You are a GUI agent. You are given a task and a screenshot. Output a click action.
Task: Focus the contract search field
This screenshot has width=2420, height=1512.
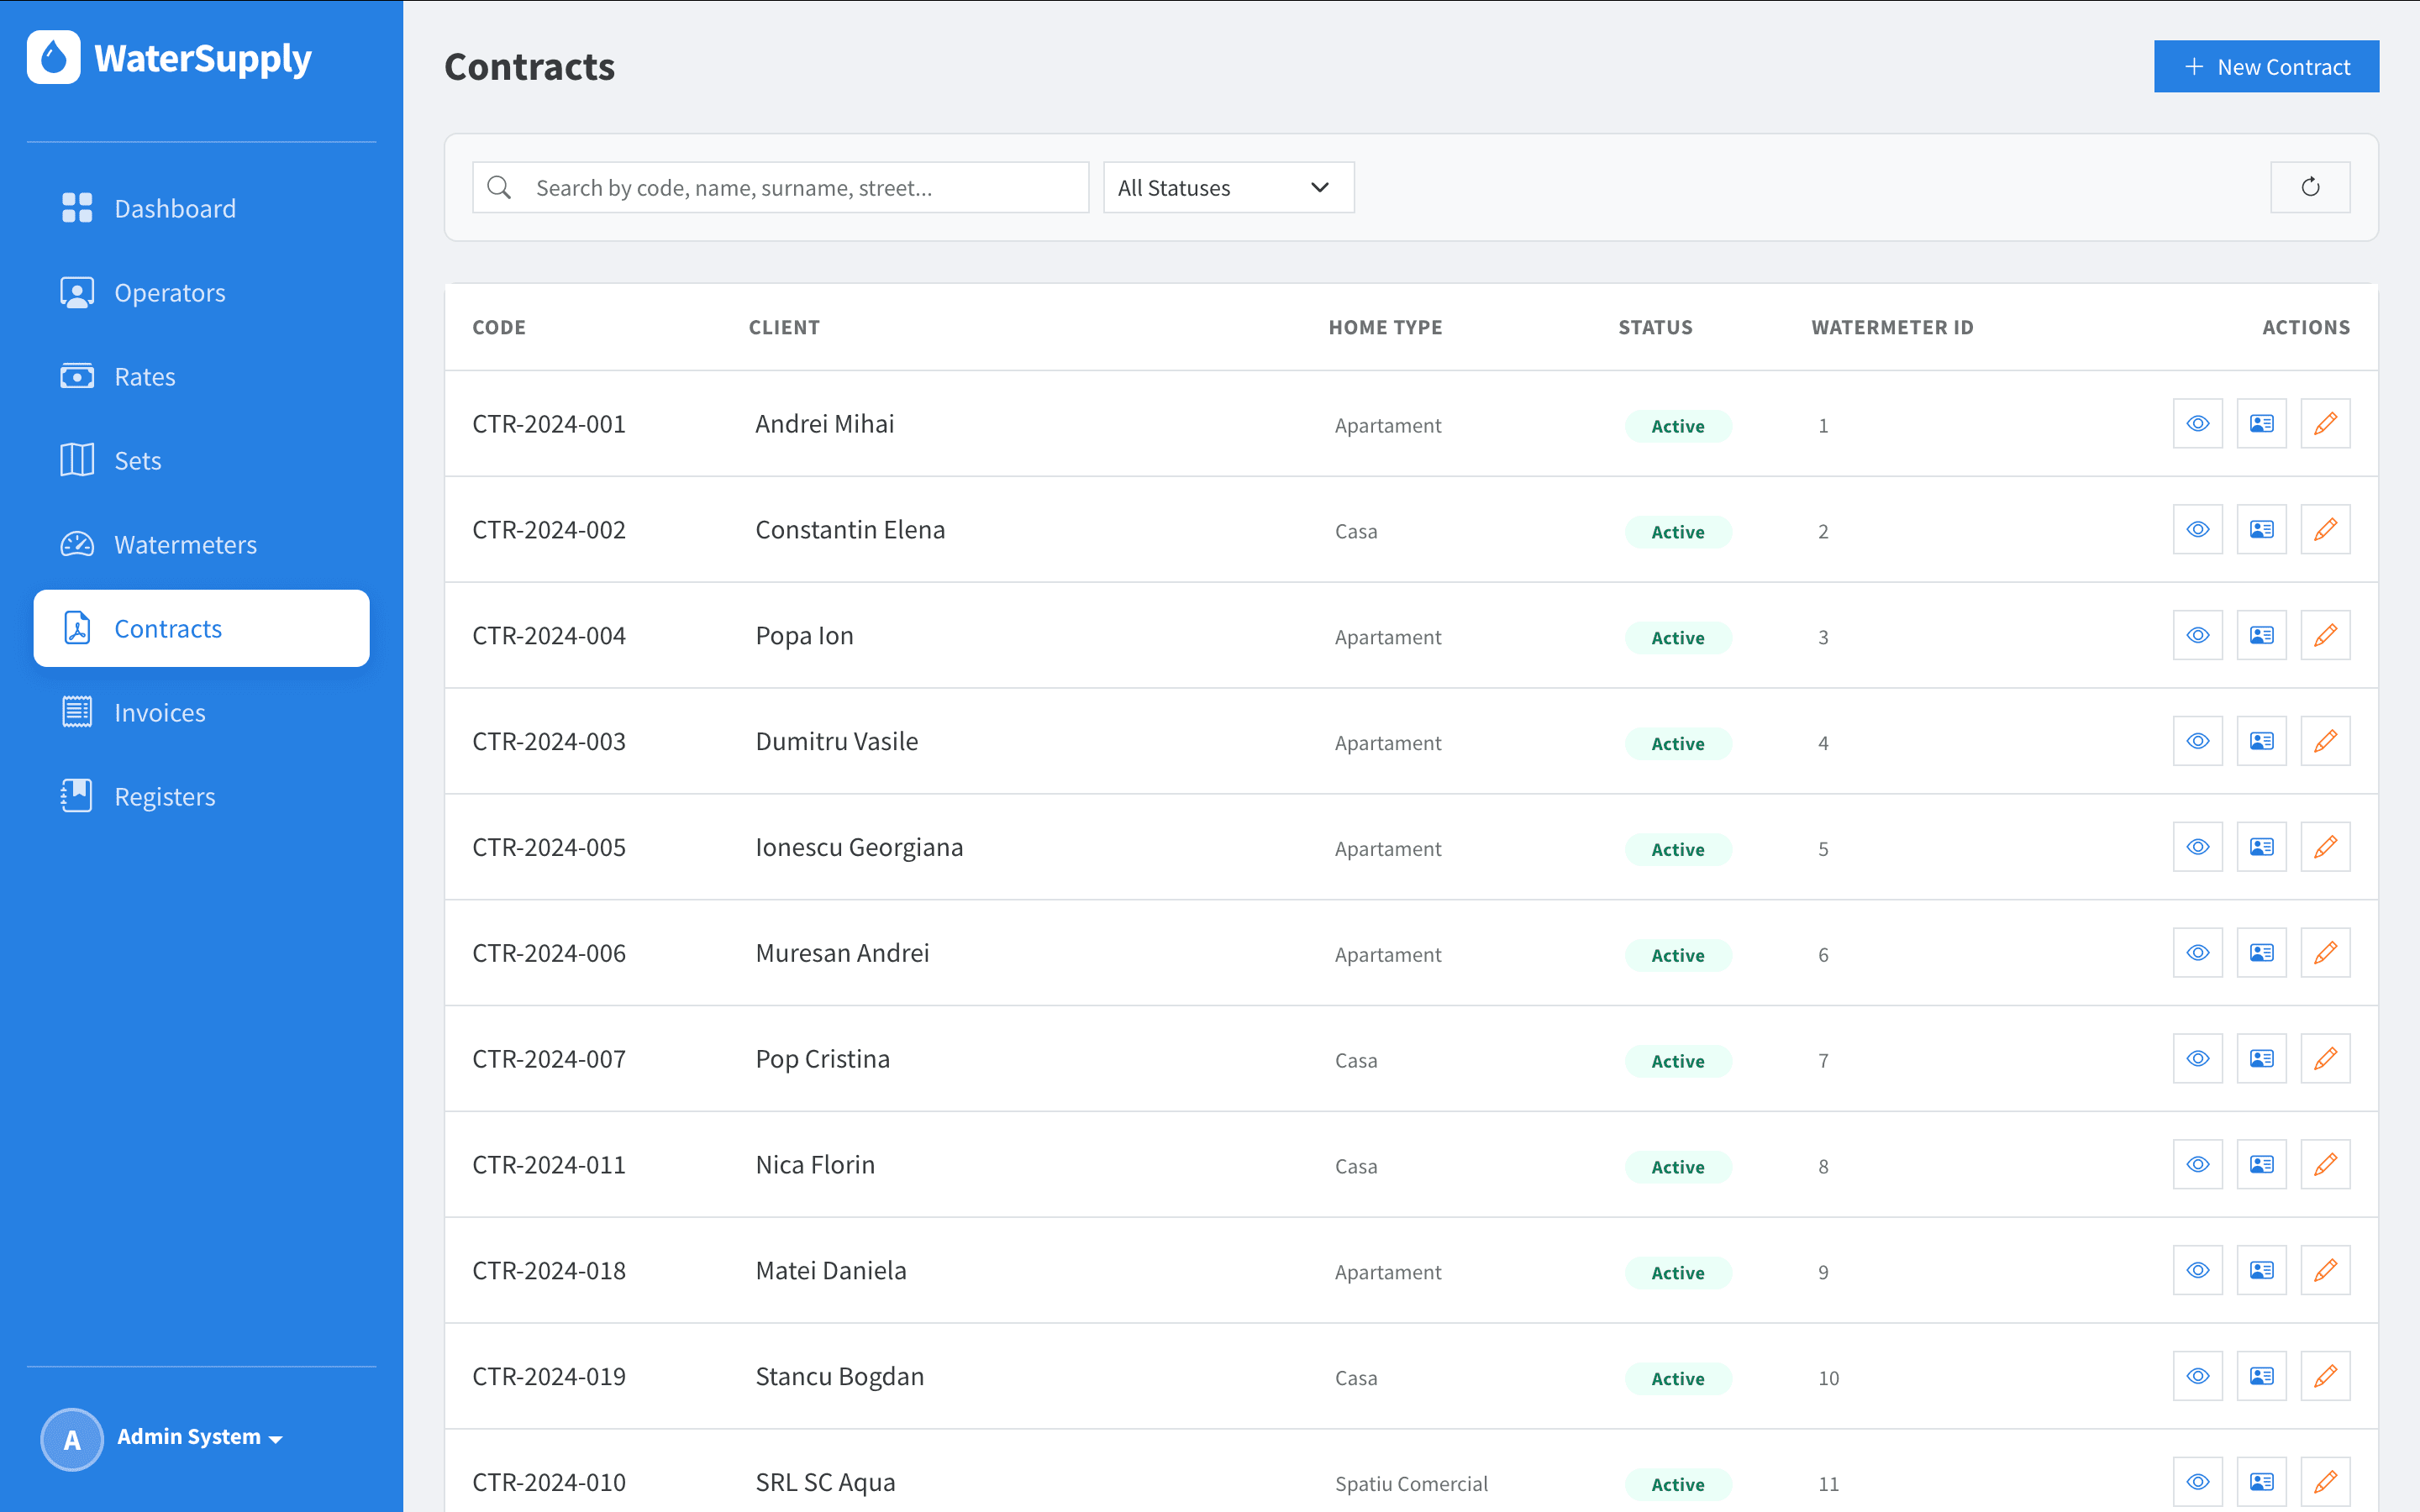coord(780,187)
